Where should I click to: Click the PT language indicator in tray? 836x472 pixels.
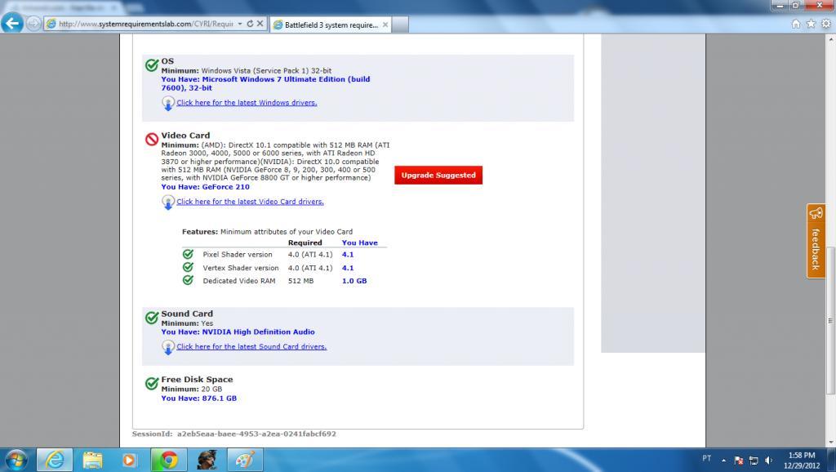706,458
